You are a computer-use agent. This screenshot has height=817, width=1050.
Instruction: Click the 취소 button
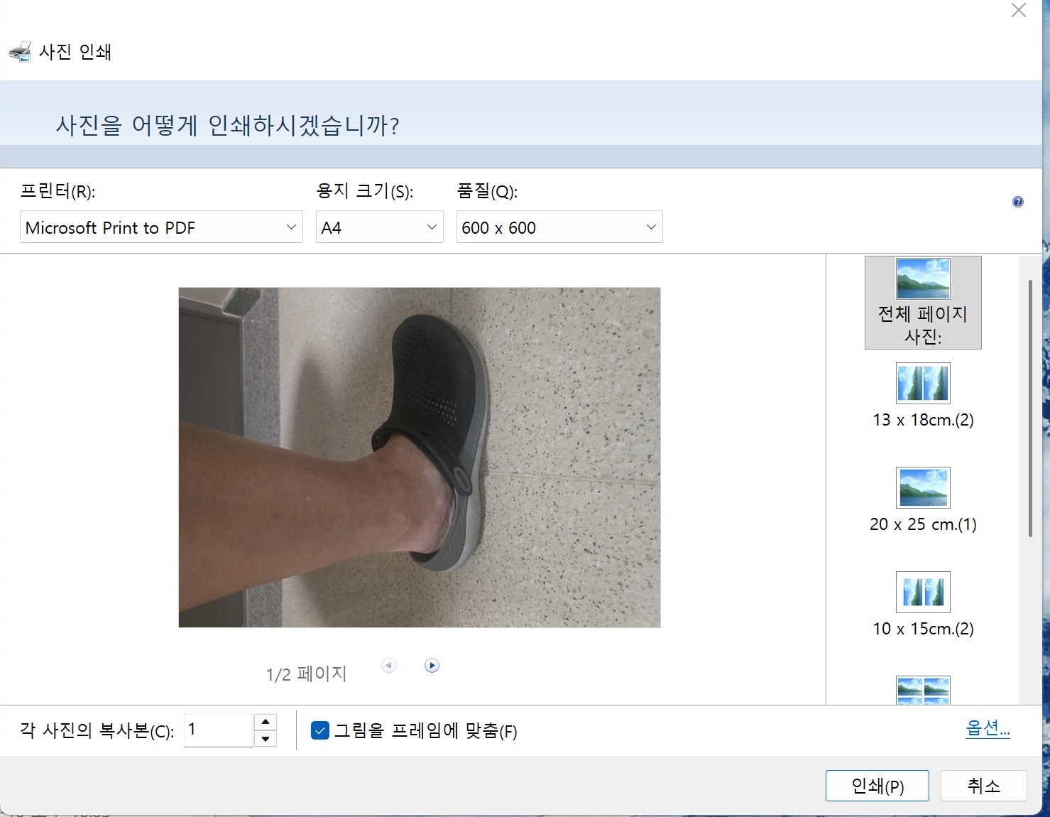click(983, 786)
